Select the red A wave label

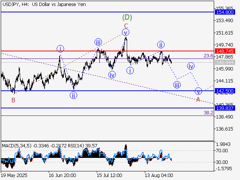coord(198,99)
